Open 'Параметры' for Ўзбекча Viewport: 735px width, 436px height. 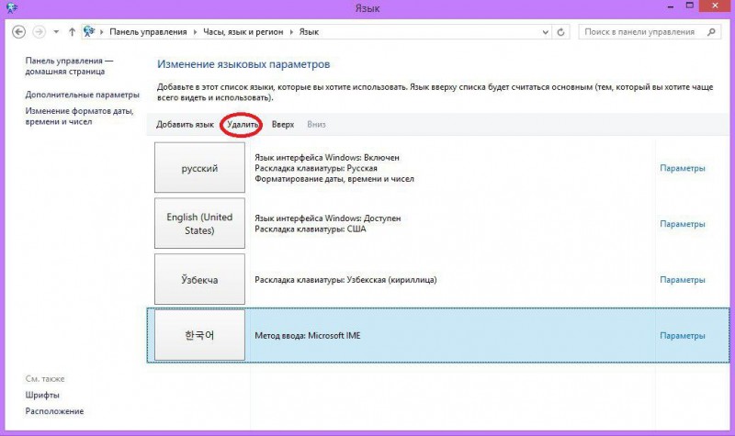tap(683, 280)
